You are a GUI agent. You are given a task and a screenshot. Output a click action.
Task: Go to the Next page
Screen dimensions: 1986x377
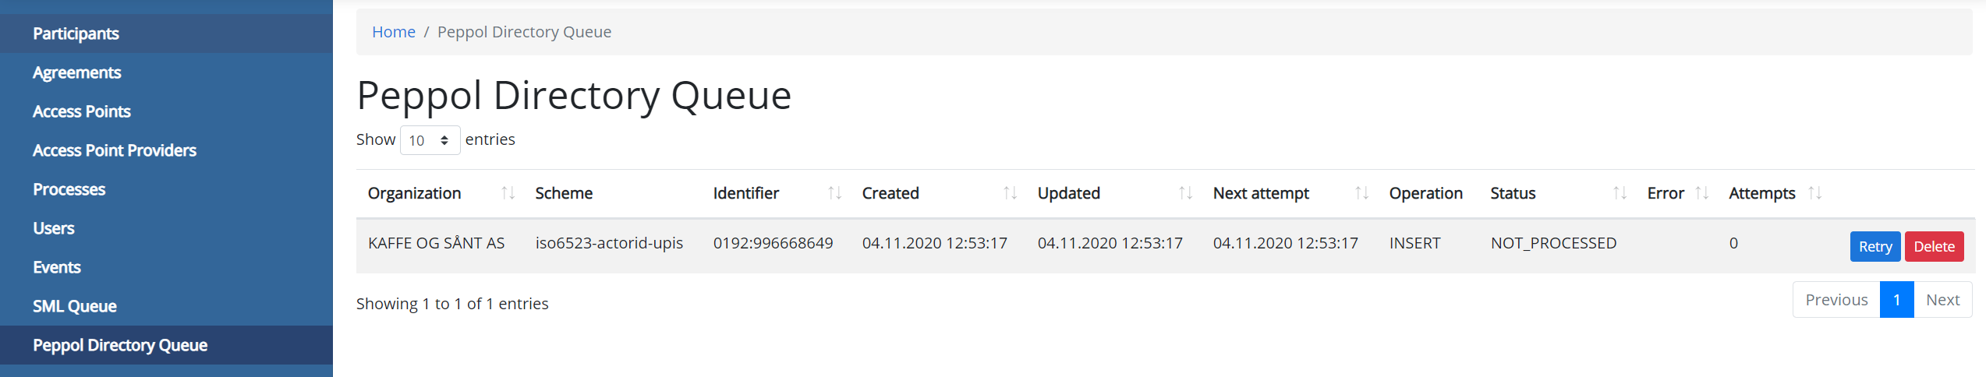[x=1942, y=300]
